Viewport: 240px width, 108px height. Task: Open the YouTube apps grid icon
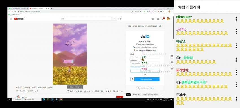click(158, 19)
